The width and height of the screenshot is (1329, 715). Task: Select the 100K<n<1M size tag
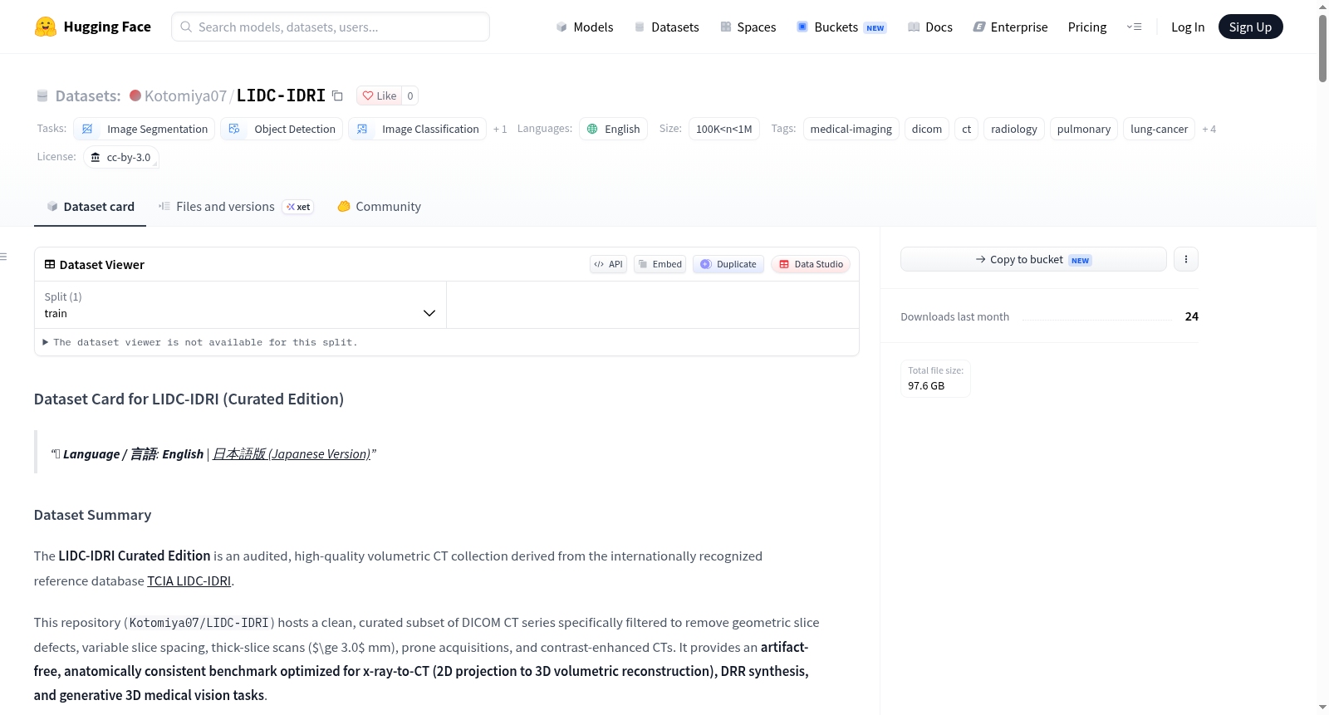(x=723, y=129)
